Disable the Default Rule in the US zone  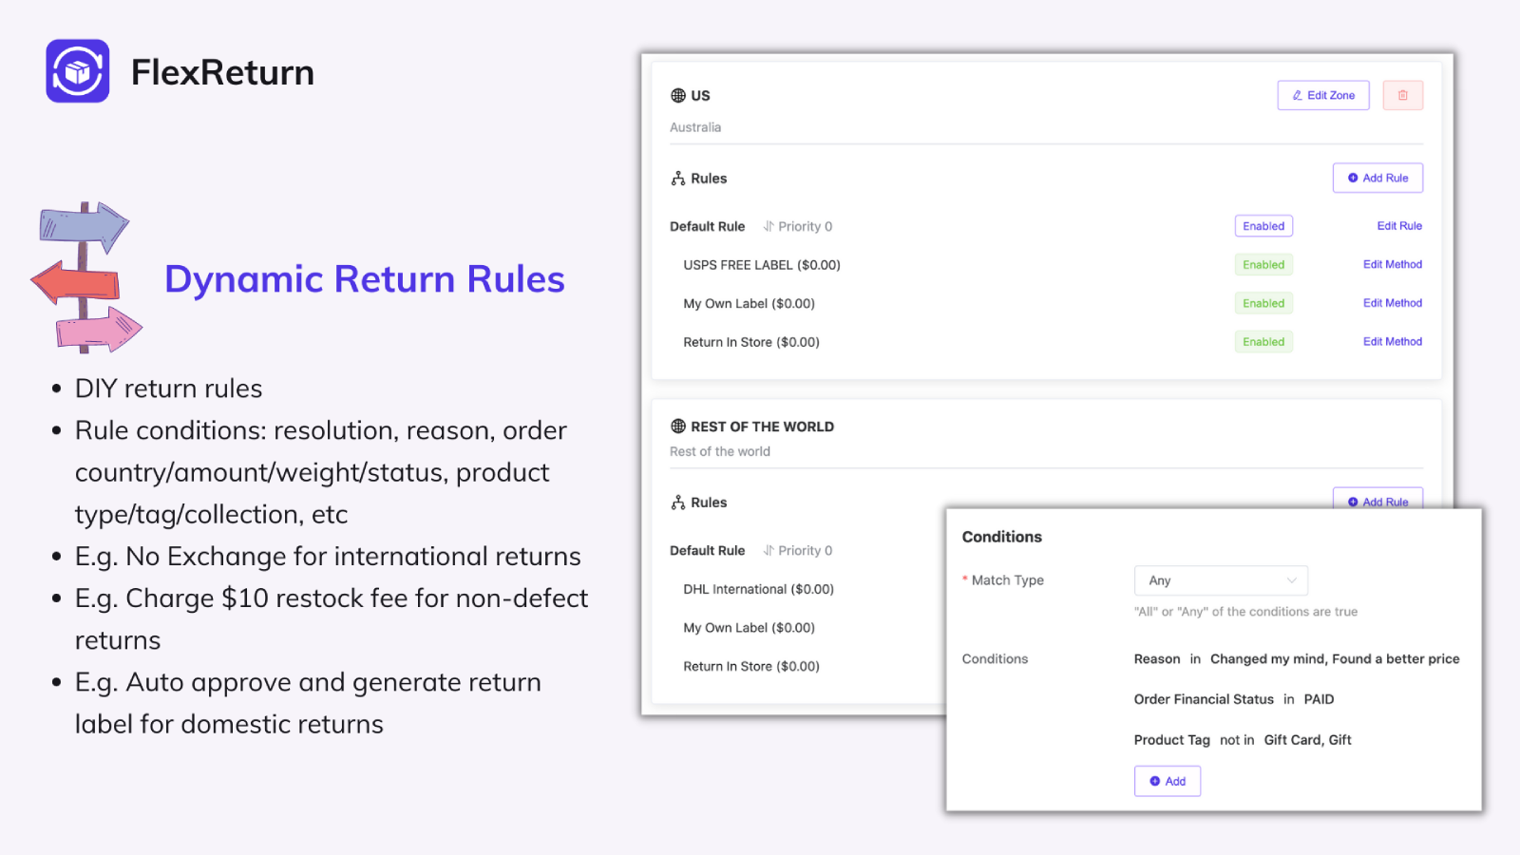pos(1263,225)
